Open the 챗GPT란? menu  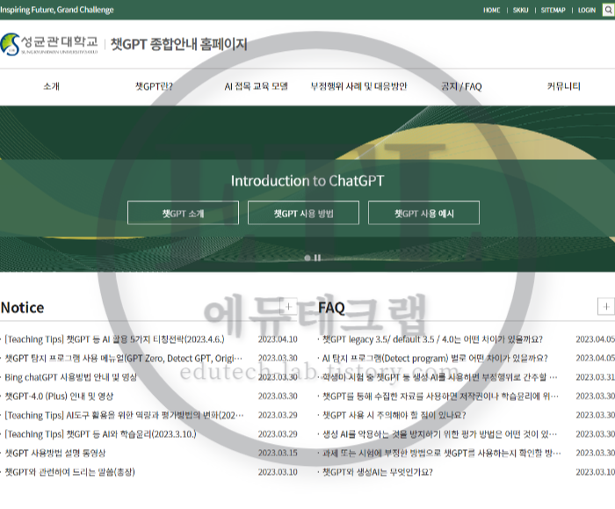click(x=154, y=86)
